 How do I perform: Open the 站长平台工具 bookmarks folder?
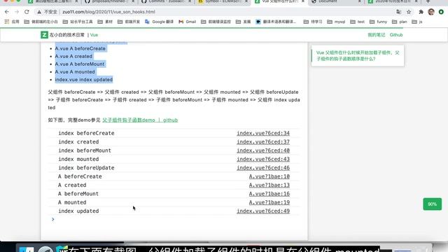pyautogui.click(x=78, y=22)
